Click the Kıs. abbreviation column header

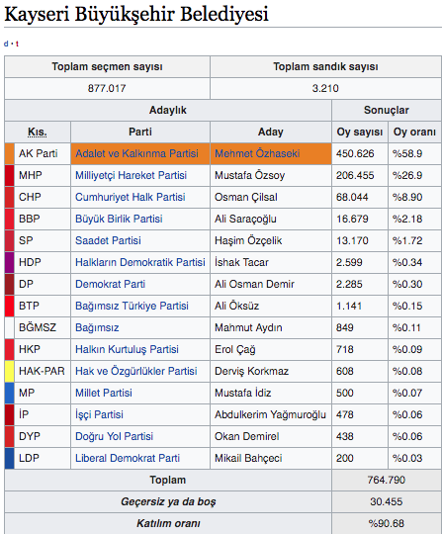click(38, 133)
